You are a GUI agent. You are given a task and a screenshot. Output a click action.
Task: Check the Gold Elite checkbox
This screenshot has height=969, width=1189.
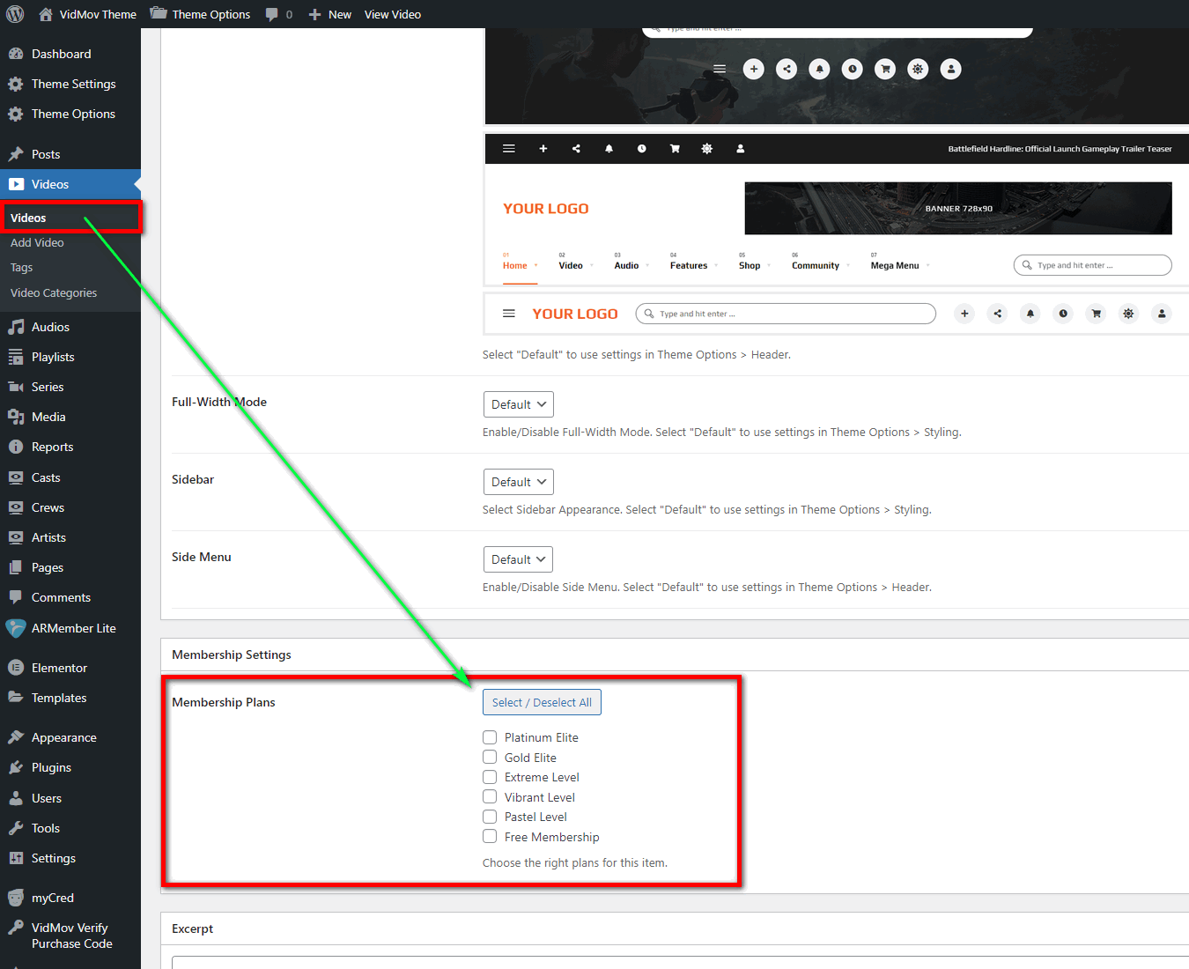click(x=490, y=758)
